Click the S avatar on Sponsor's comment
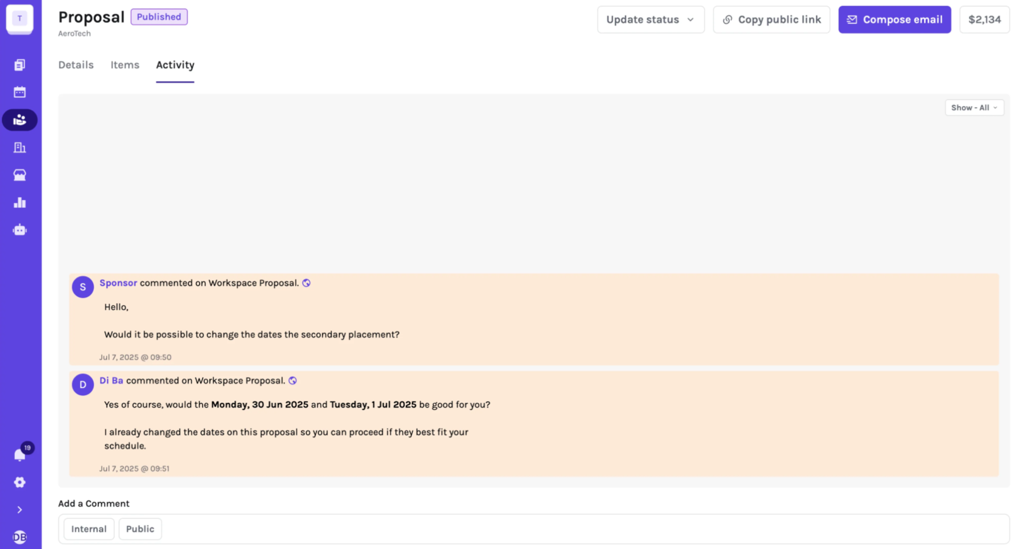Viewport: 1019px width, 549px height. click(x=83, y=287)
